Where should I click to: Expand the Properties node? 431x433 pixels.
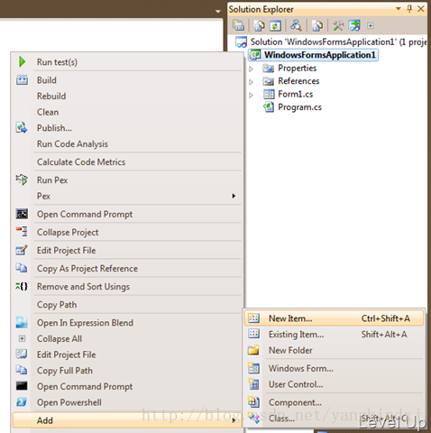point(252,69)
